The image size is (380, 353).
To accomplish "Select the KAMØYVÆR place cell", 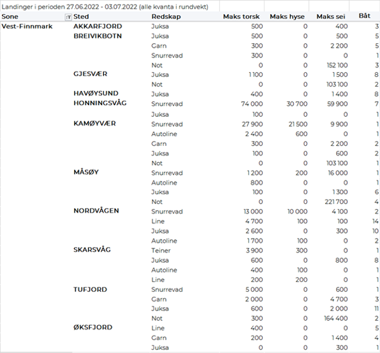I will point(95,123).
